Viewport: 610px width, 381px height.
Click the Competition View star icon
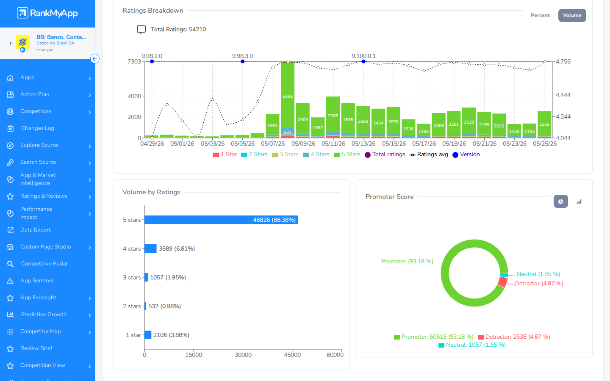click(x=10, y=366)
